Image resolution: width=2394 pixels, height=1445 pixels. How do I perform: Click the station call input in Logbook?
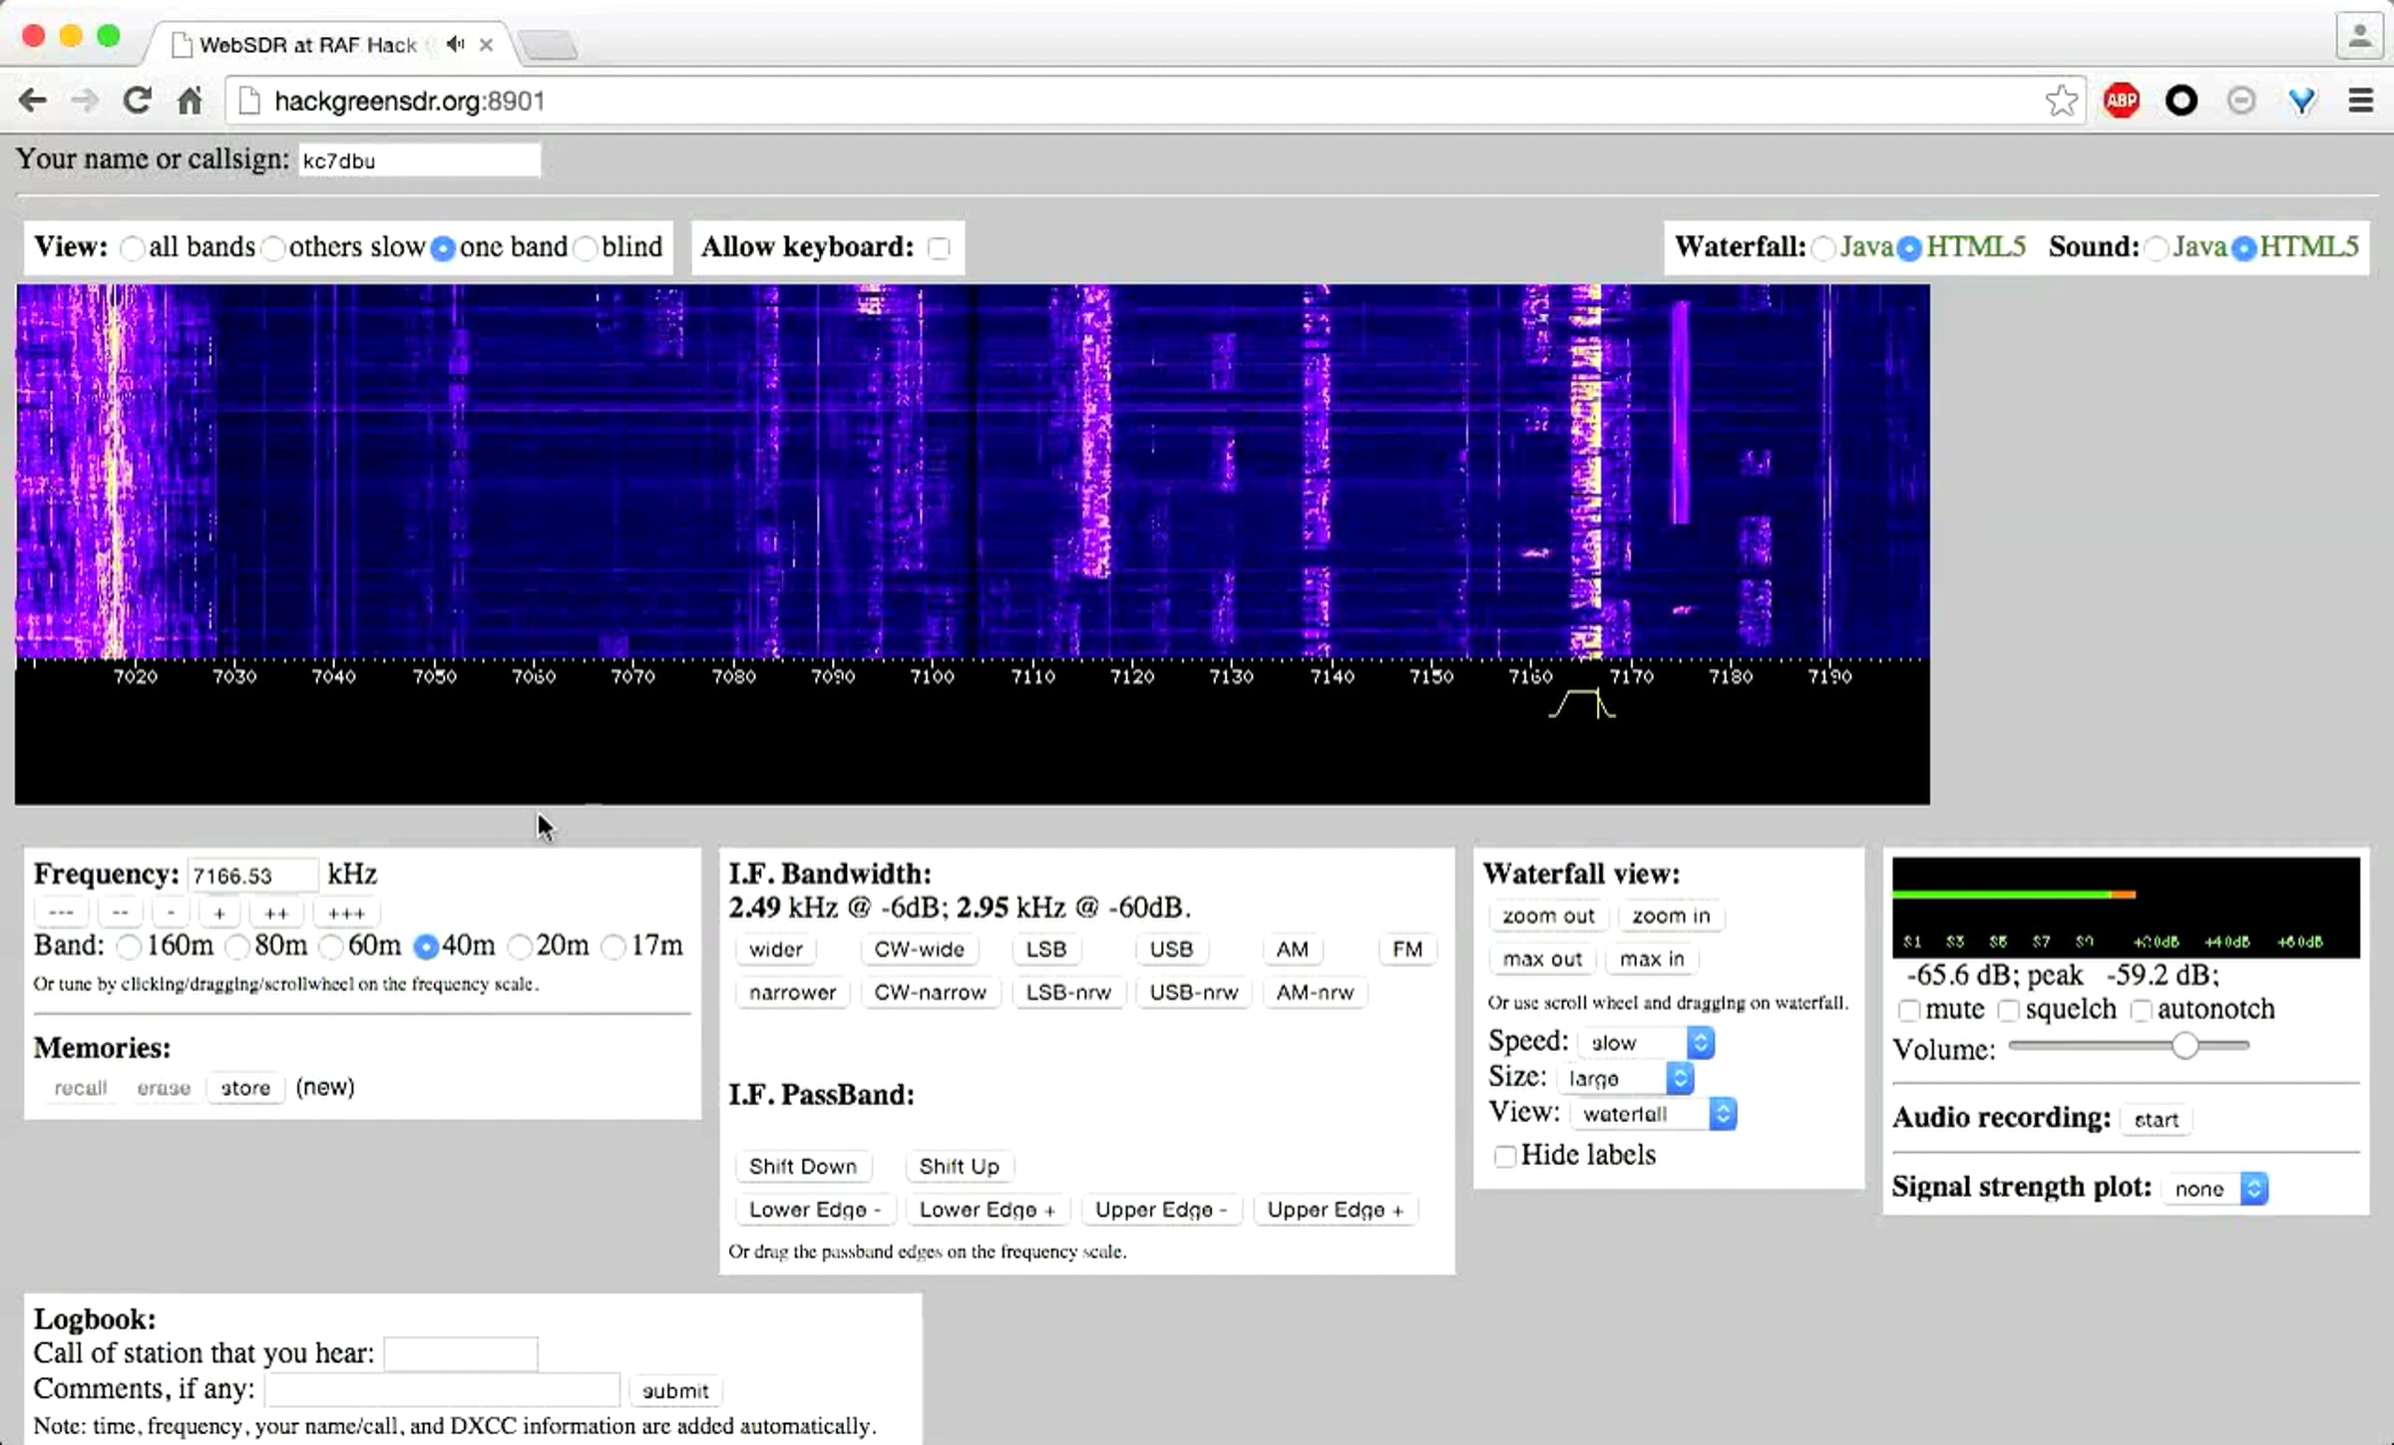click(461, 1354)
